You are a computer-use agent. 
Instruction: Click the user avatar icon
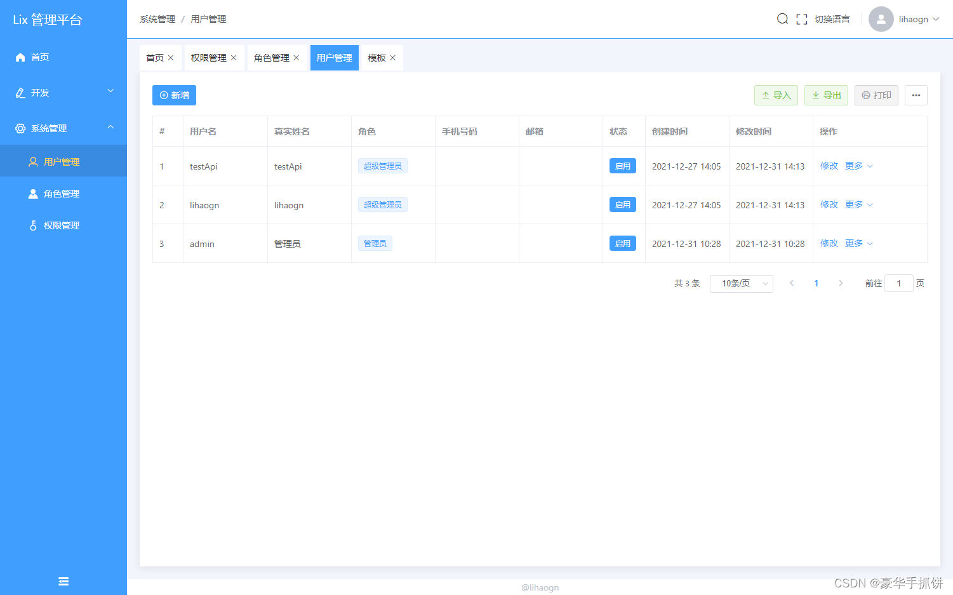coord(881,19)
